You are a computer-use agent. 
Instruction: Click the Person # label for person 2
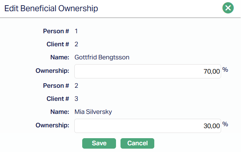point(56,86)
